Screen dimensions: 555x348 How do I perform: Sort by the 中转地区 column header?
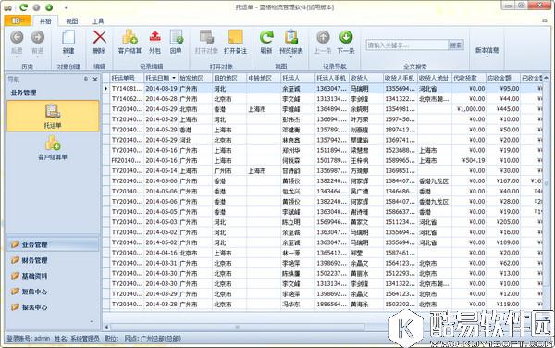pyautogui.click(x=264, y=78)
